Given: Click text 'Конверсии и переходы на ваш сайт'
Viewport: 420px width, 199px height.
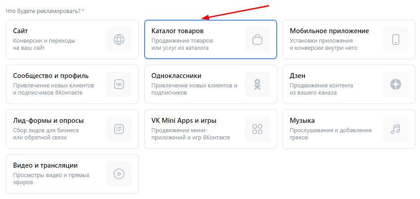Looking at the screenshot, I should (x=44, y=44).
